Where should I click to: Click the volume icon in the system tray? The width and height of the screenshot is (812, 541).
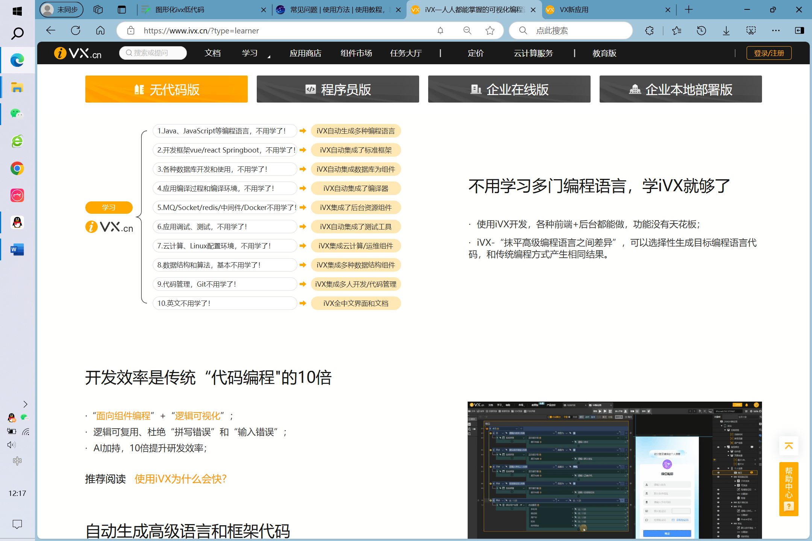point(12,445)
